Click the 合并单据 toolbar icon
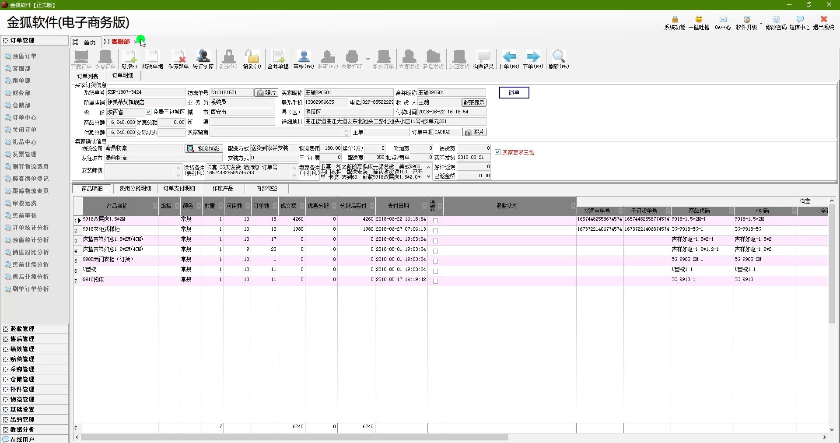The height and width of the screenshot is (443, 840). tap(278, 56)
